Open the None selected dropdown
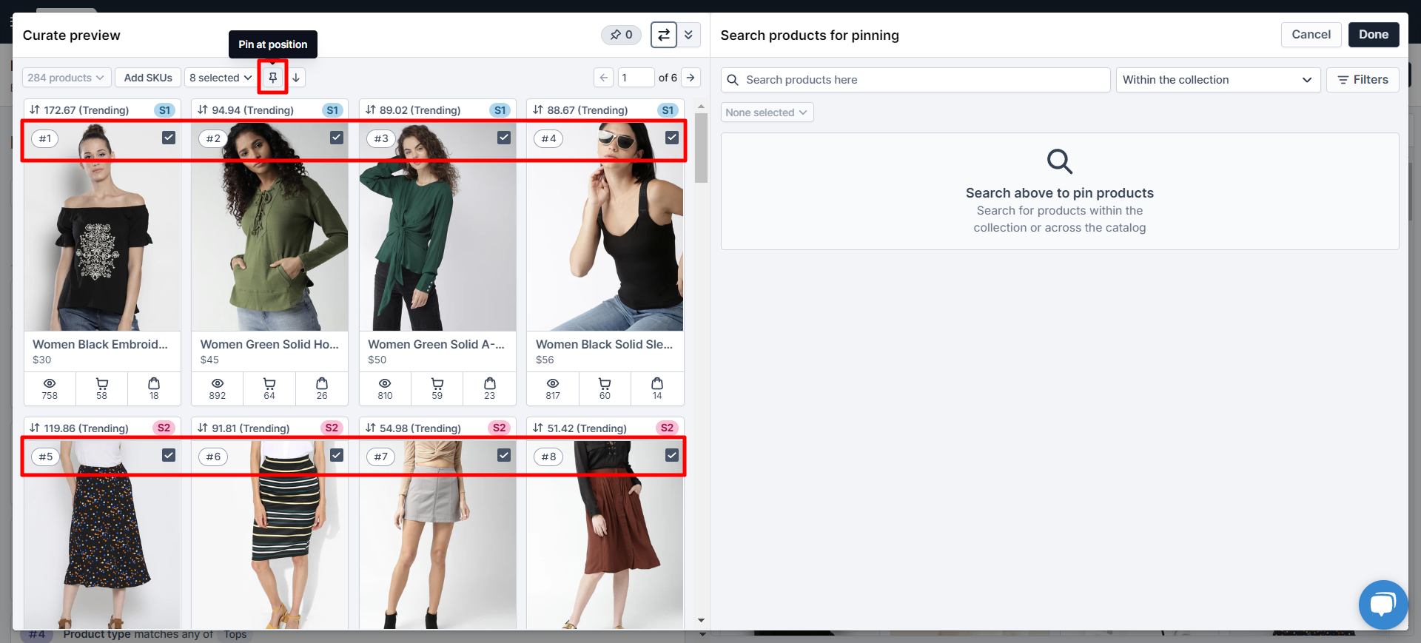Image resolution: width=1421 pixels, height=643 pixels. point(767,112)
